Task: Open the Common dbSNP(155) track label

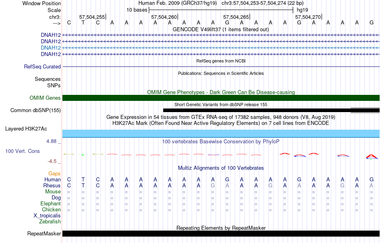Action: click(x=36, y=110)
